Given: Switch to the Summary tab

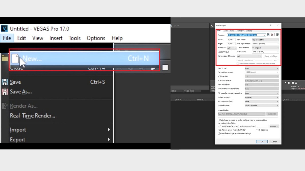Looking at the screenshot, I should (x=240, y=31).
